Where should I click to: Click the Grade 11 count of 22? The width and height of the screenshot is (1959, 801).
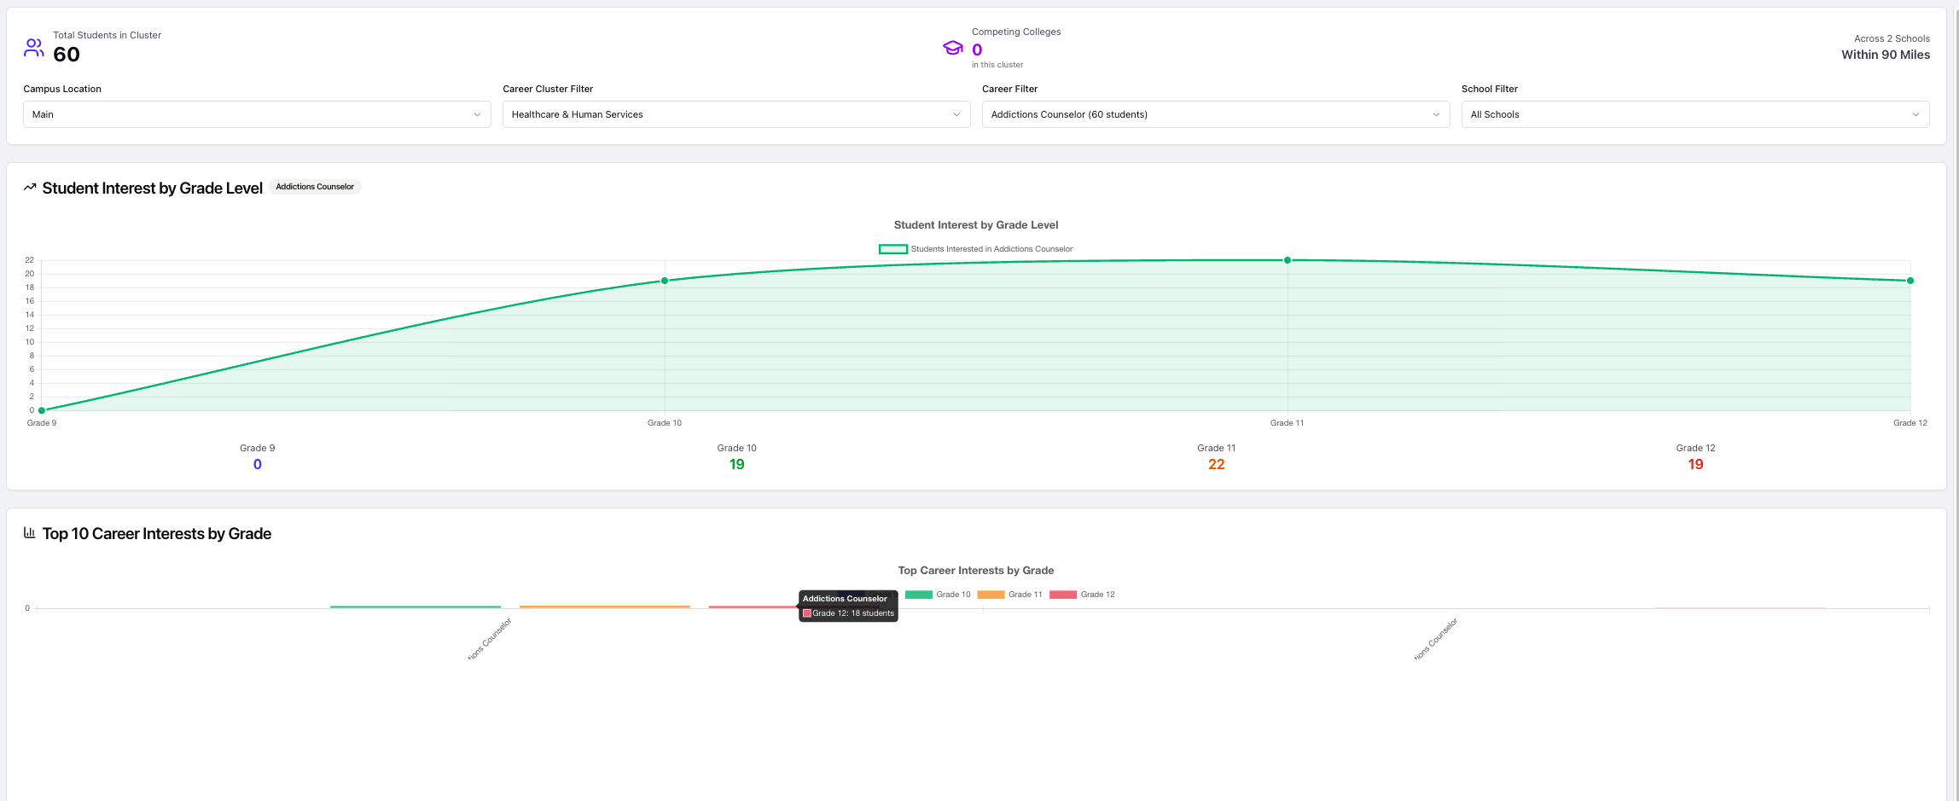pyautogui.click(x=1216, y=464)
